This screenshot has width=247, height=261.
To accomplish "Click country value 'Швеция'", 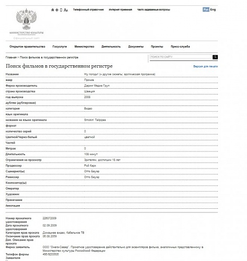I will pyautogui.click(x=89, y=91).
